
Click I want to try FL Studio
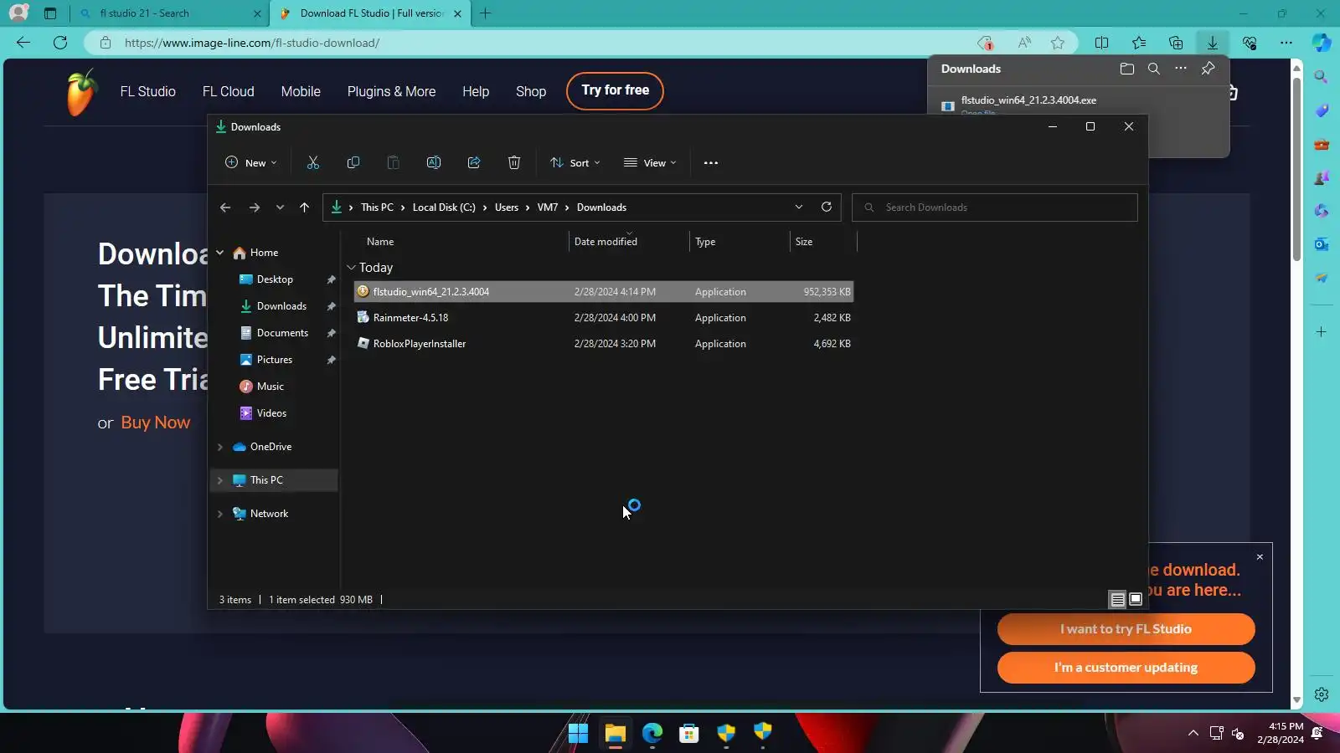pos(1126,629)
